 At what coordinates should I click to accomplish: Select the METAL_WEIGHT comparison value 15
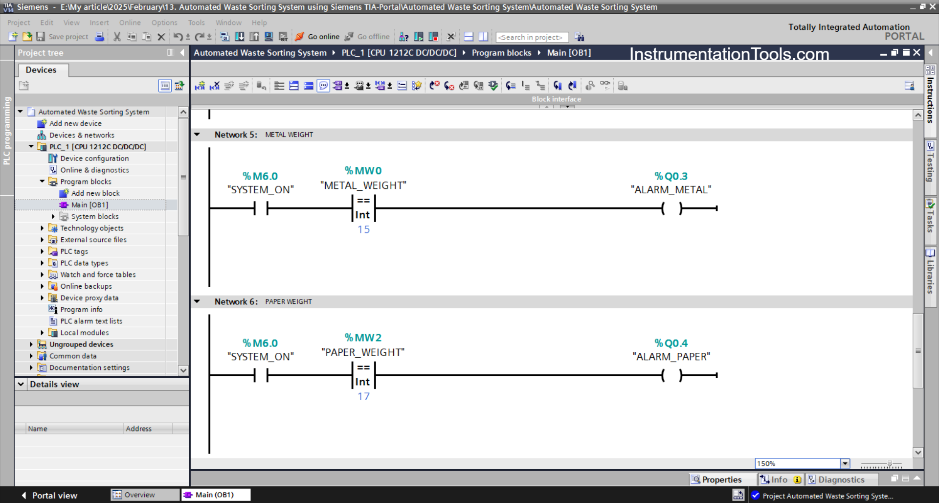363,229
